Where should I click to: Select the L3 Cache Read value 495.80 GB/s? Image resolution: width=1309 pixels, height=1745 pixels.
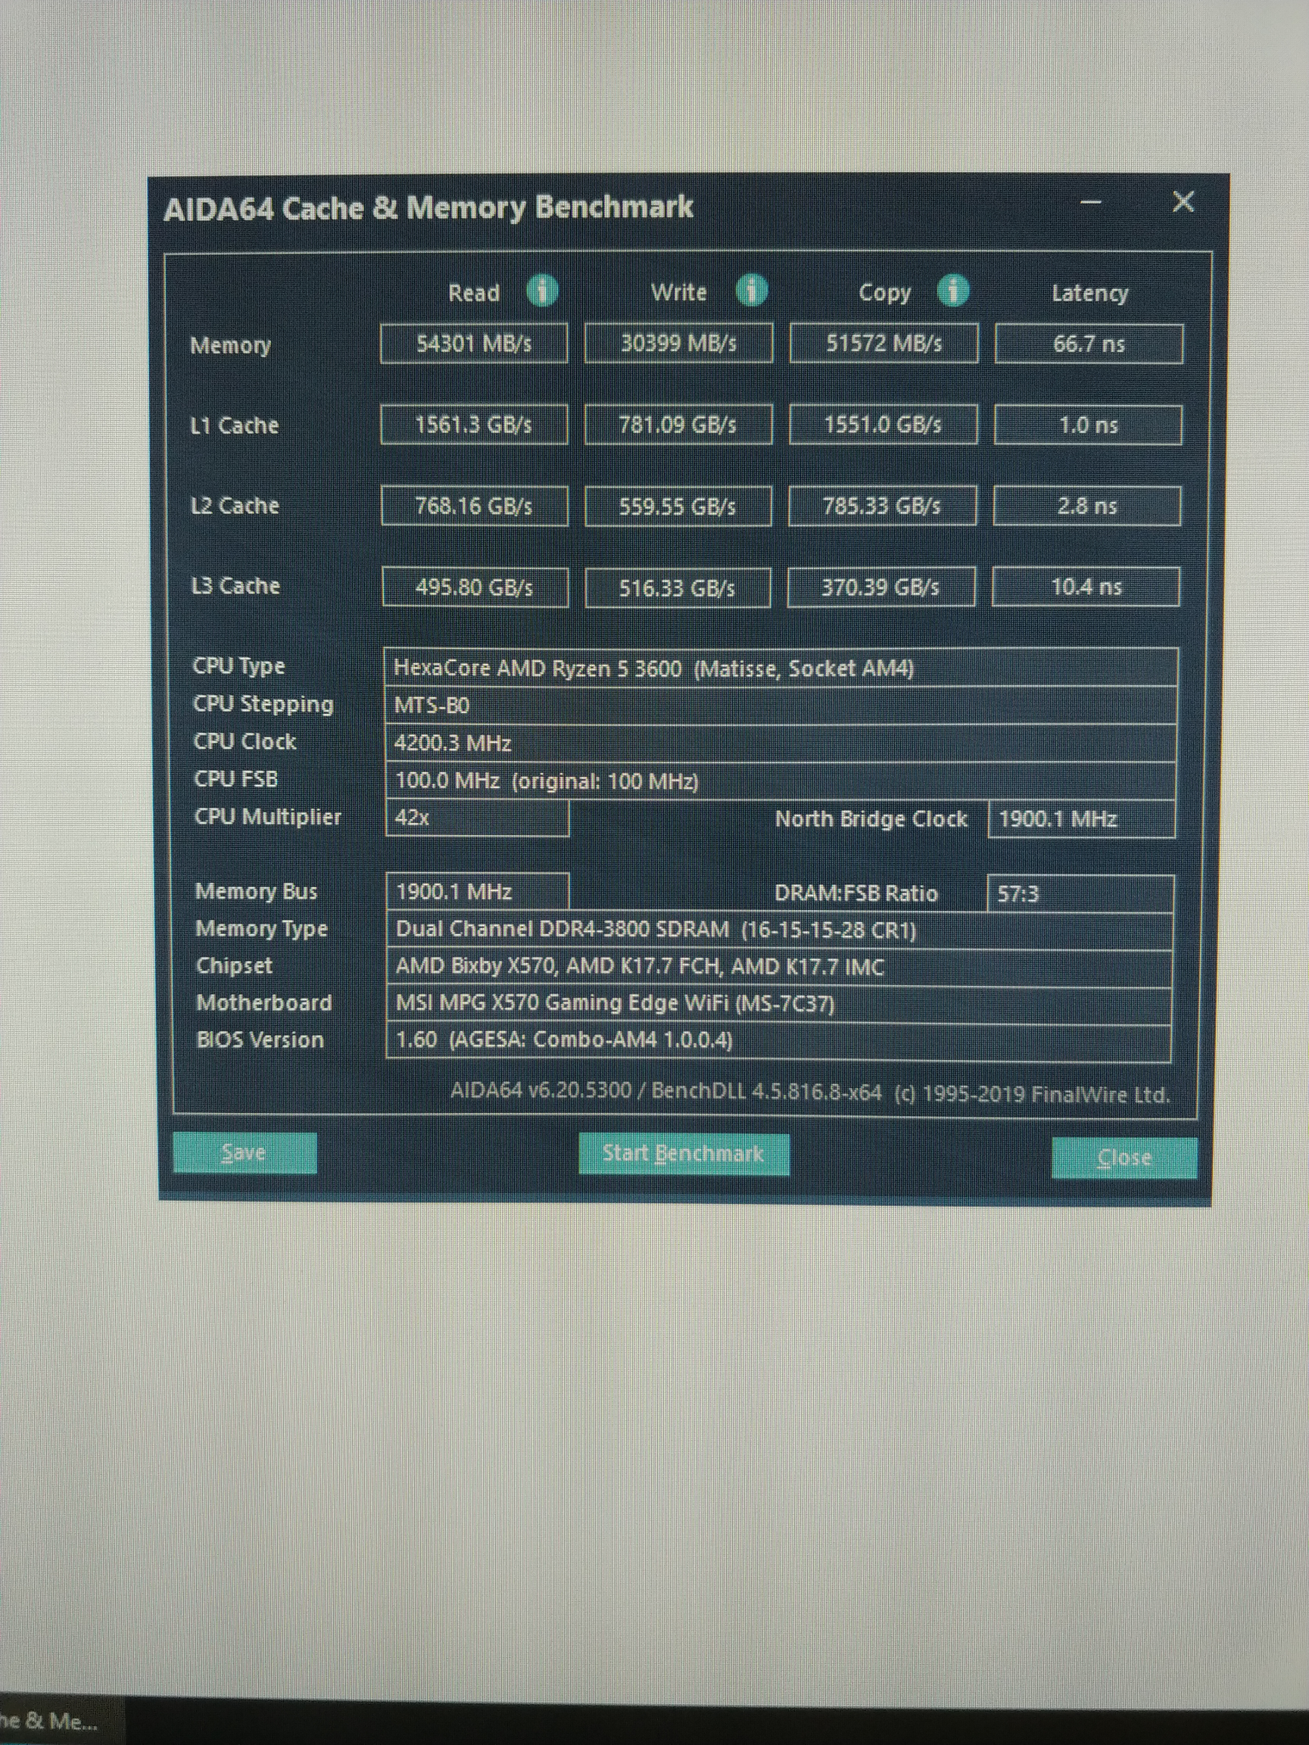click(476, 587)
